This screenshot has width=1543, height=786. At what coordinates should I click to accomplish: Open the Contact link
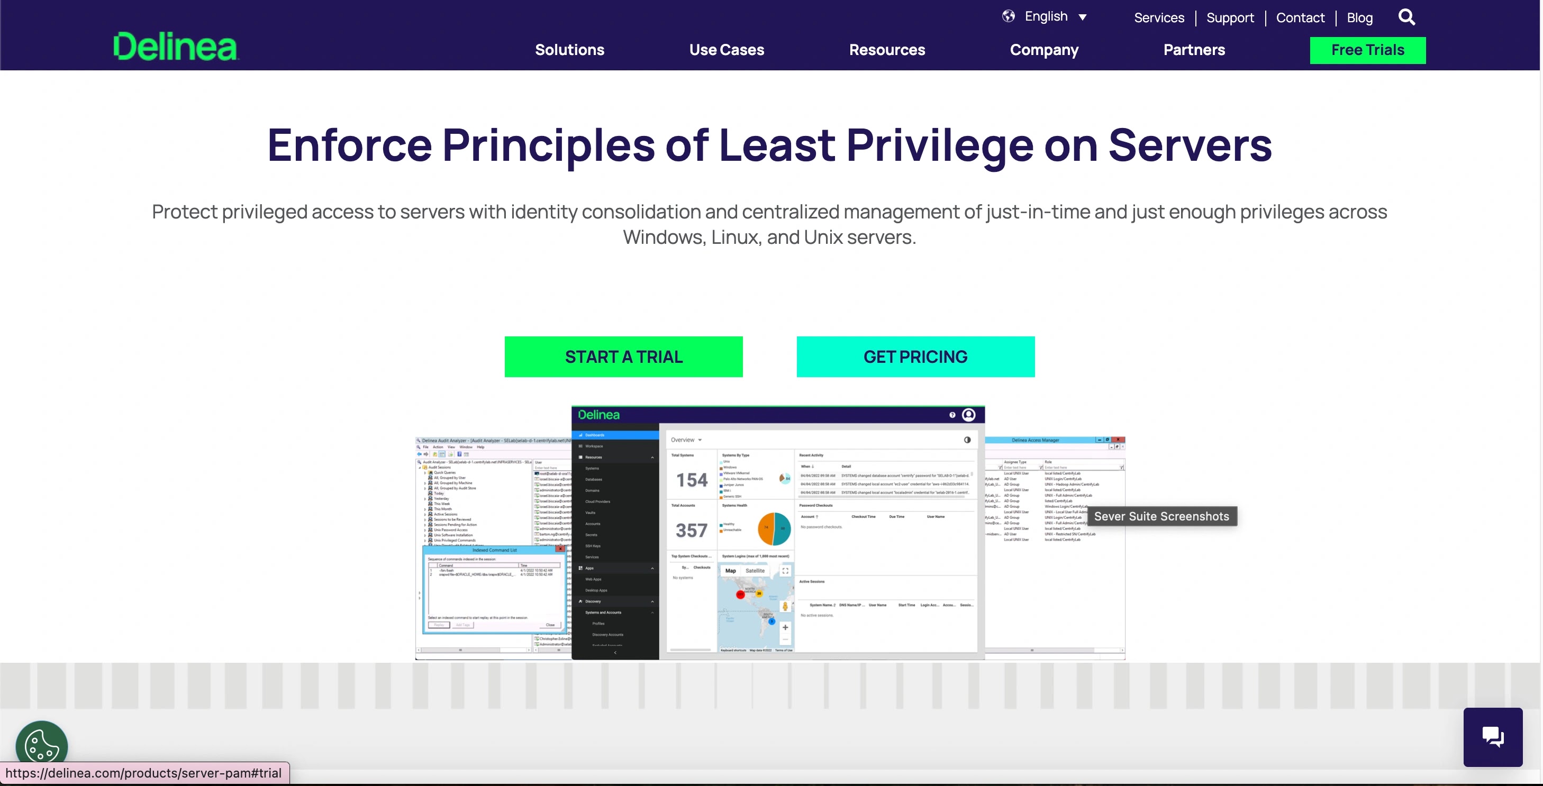point(1300,18)
